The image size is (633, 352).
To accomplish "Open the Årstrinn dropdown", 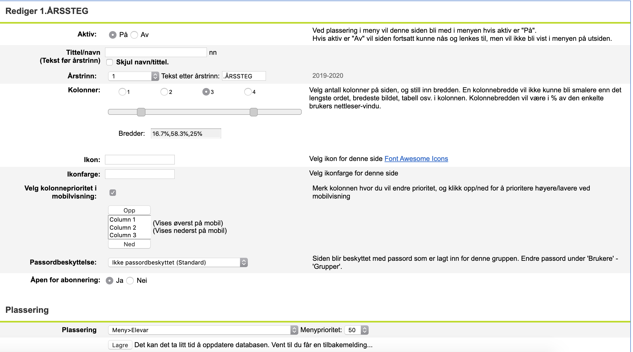I will pyautogui.click(x=133, y=76).
